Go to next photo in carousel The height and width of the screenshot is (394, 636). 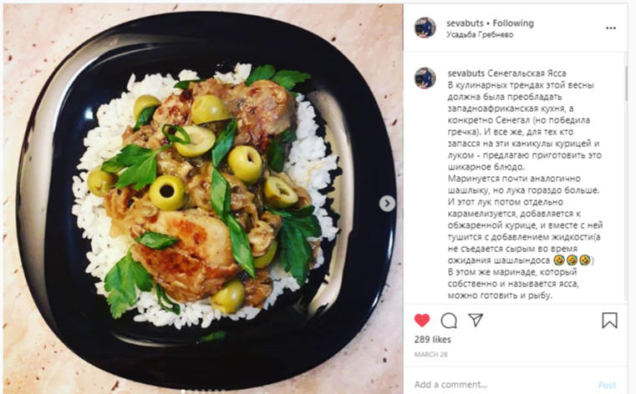[x=387, y=204]
